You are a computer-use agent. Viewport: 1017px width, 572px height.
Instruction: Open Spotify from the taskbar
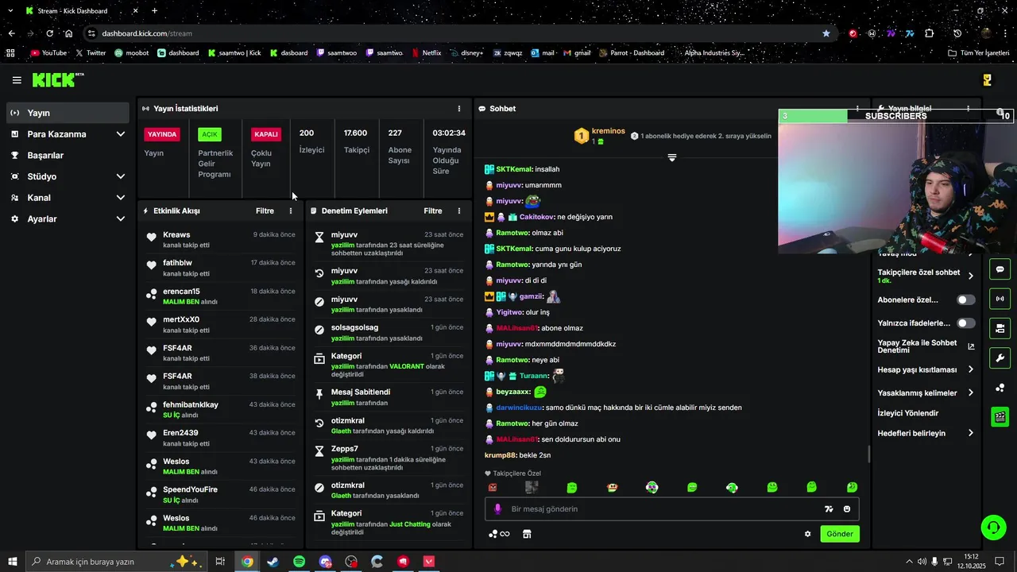point(299,562)
